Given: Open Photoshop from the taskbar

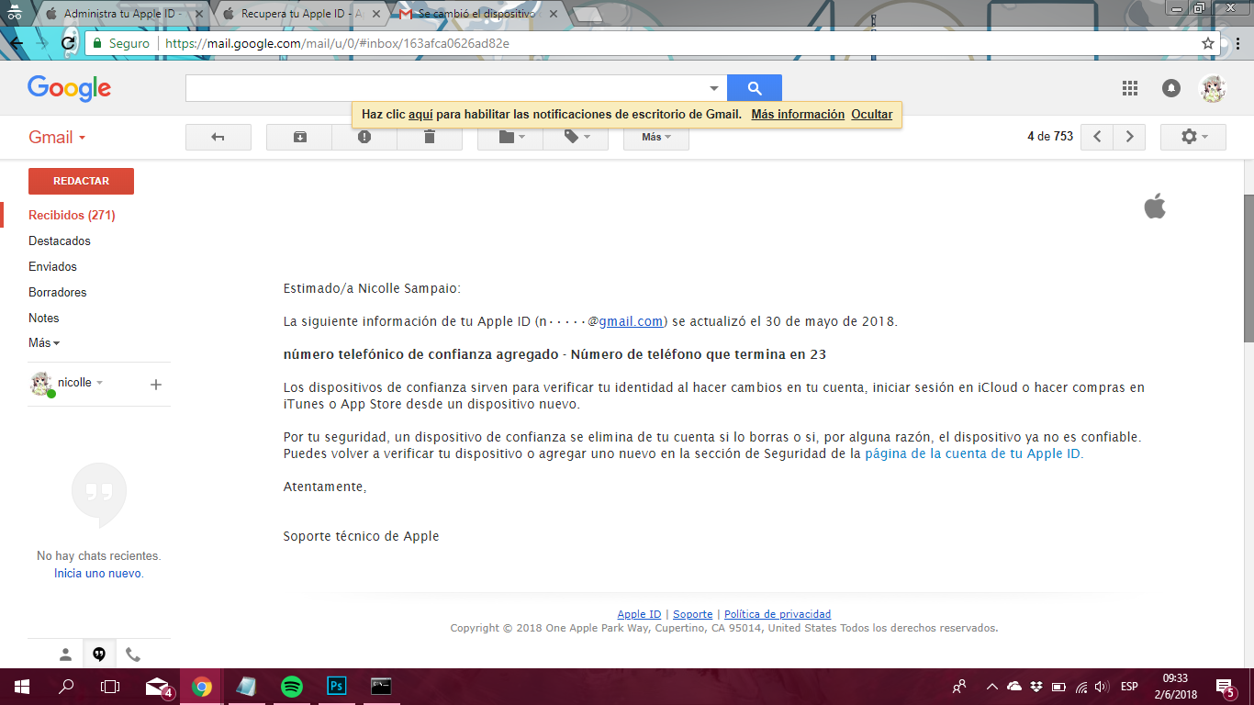Looking at the screenshot, I should [x=336, y=687].
